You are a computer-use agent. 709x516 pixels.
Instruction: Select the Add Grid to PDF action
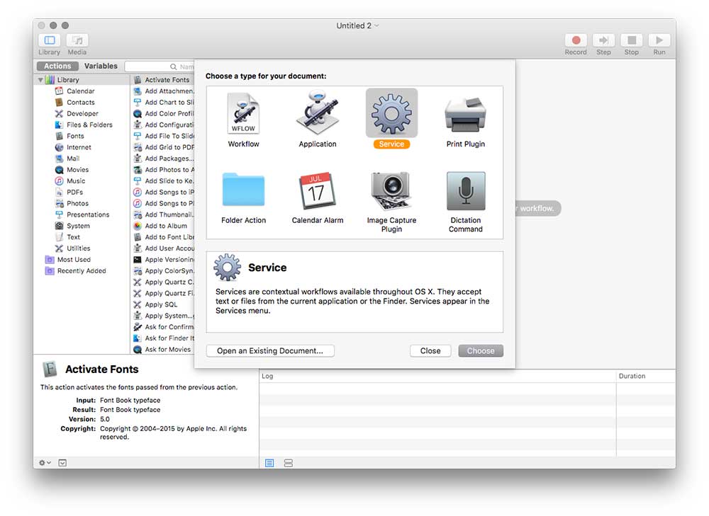pyautogui.click(x=163, y=147)
